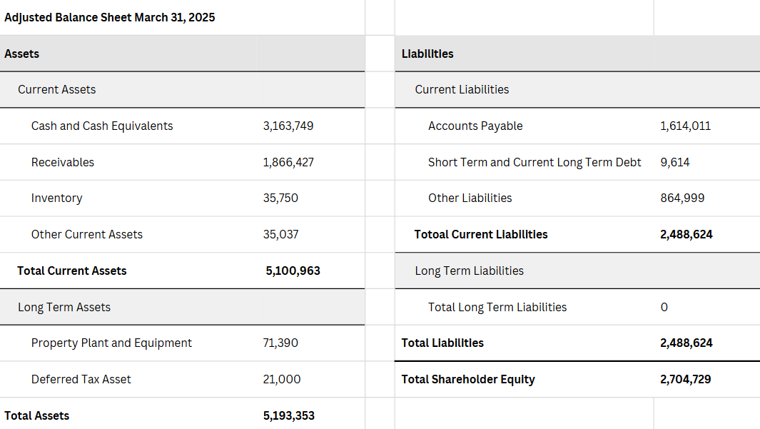Select the Other Liabilities value 864,999
Screen dimensions: 760x429
pyautogui.click(x=682, y=198)
